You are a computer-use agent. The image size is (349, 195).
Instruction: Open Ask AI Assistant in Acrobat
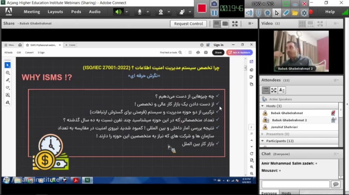pos(239,52)
